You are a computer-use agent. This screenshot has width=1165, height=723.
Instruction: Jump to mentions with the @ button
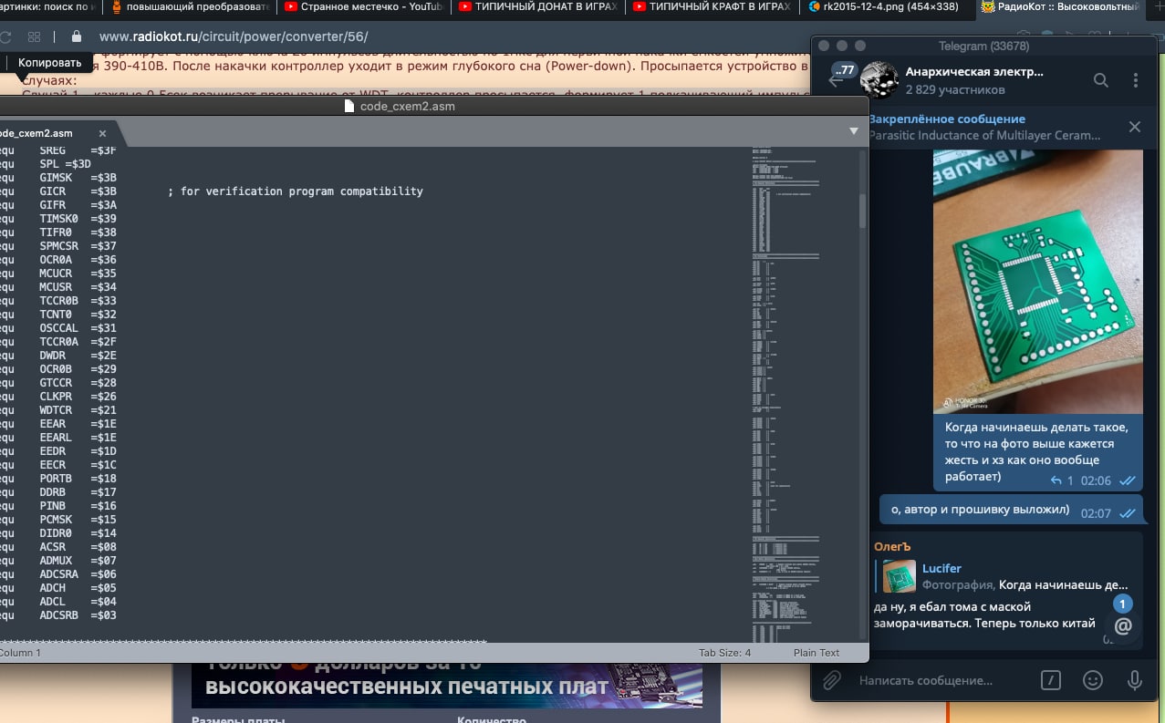(1123, 626)
